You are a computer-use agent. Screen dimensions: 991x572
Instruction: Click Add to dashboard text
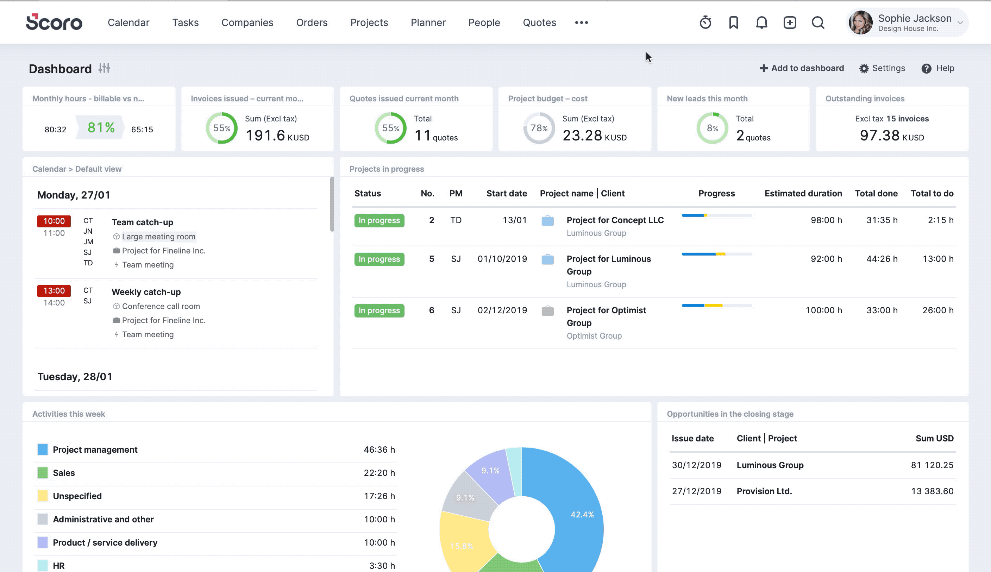pos(807,68)
